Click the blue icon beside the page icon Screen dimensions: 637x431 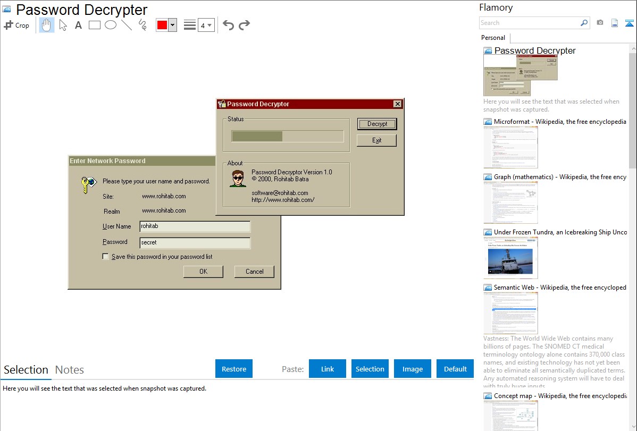pyautogui.click(x=629, y=23)
